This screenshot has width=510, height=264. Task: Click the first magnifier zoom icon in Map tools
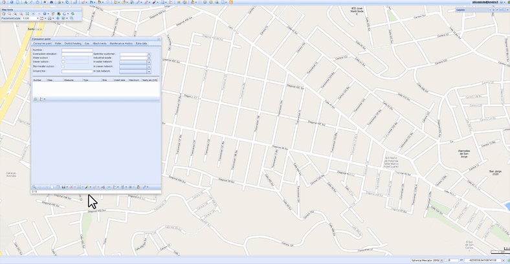(10, 14)
